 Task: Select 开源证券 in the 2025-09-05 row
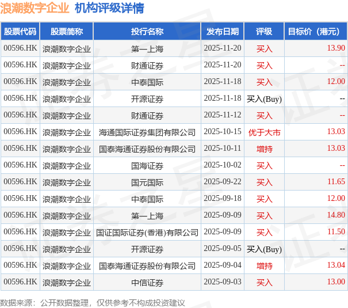147,249
